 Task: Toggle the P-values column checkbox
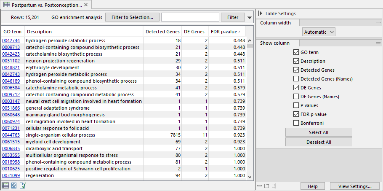tap(296, 105)
